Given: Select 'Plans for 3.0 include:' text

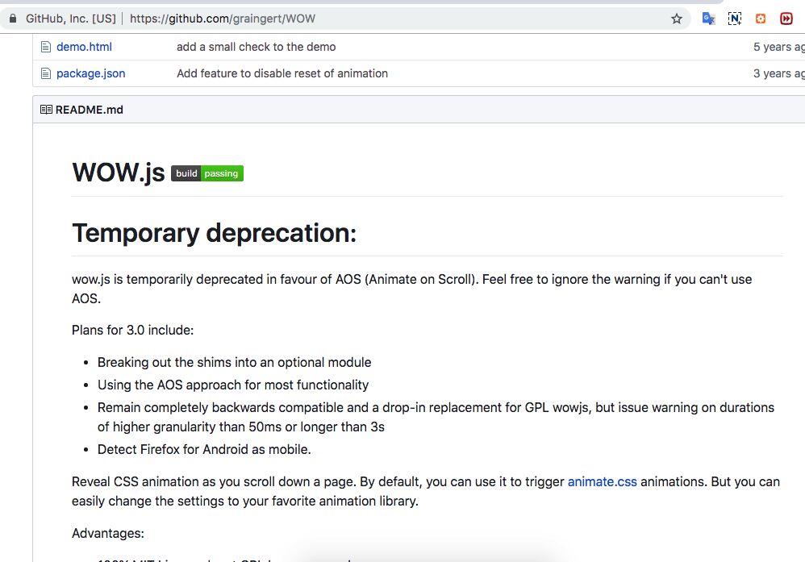Looking at the screenshot, I should pos(132,330).
